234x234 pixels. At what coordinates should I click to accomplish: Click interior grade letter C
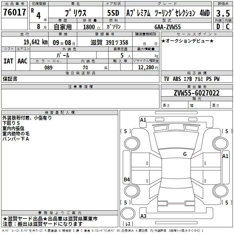coord(228,27)
